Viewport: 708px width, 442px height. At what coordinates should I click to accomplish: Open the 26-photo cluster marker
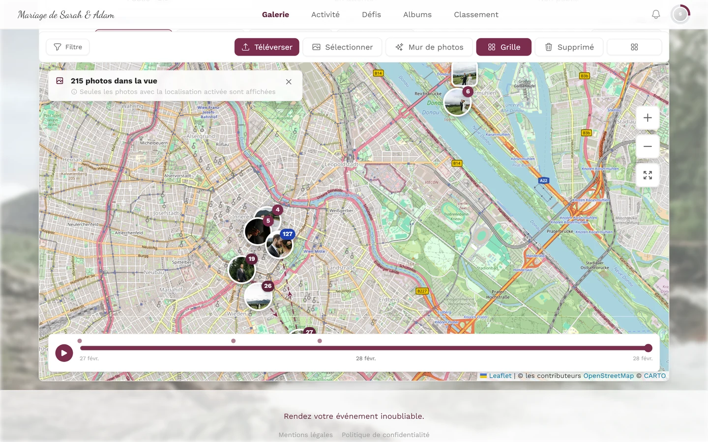pos(258,296)
